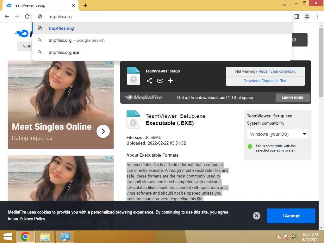Viewport: 324px width, 243px height.
Task: Open the Chrome profile avatar menu
Action: [307, 16]
